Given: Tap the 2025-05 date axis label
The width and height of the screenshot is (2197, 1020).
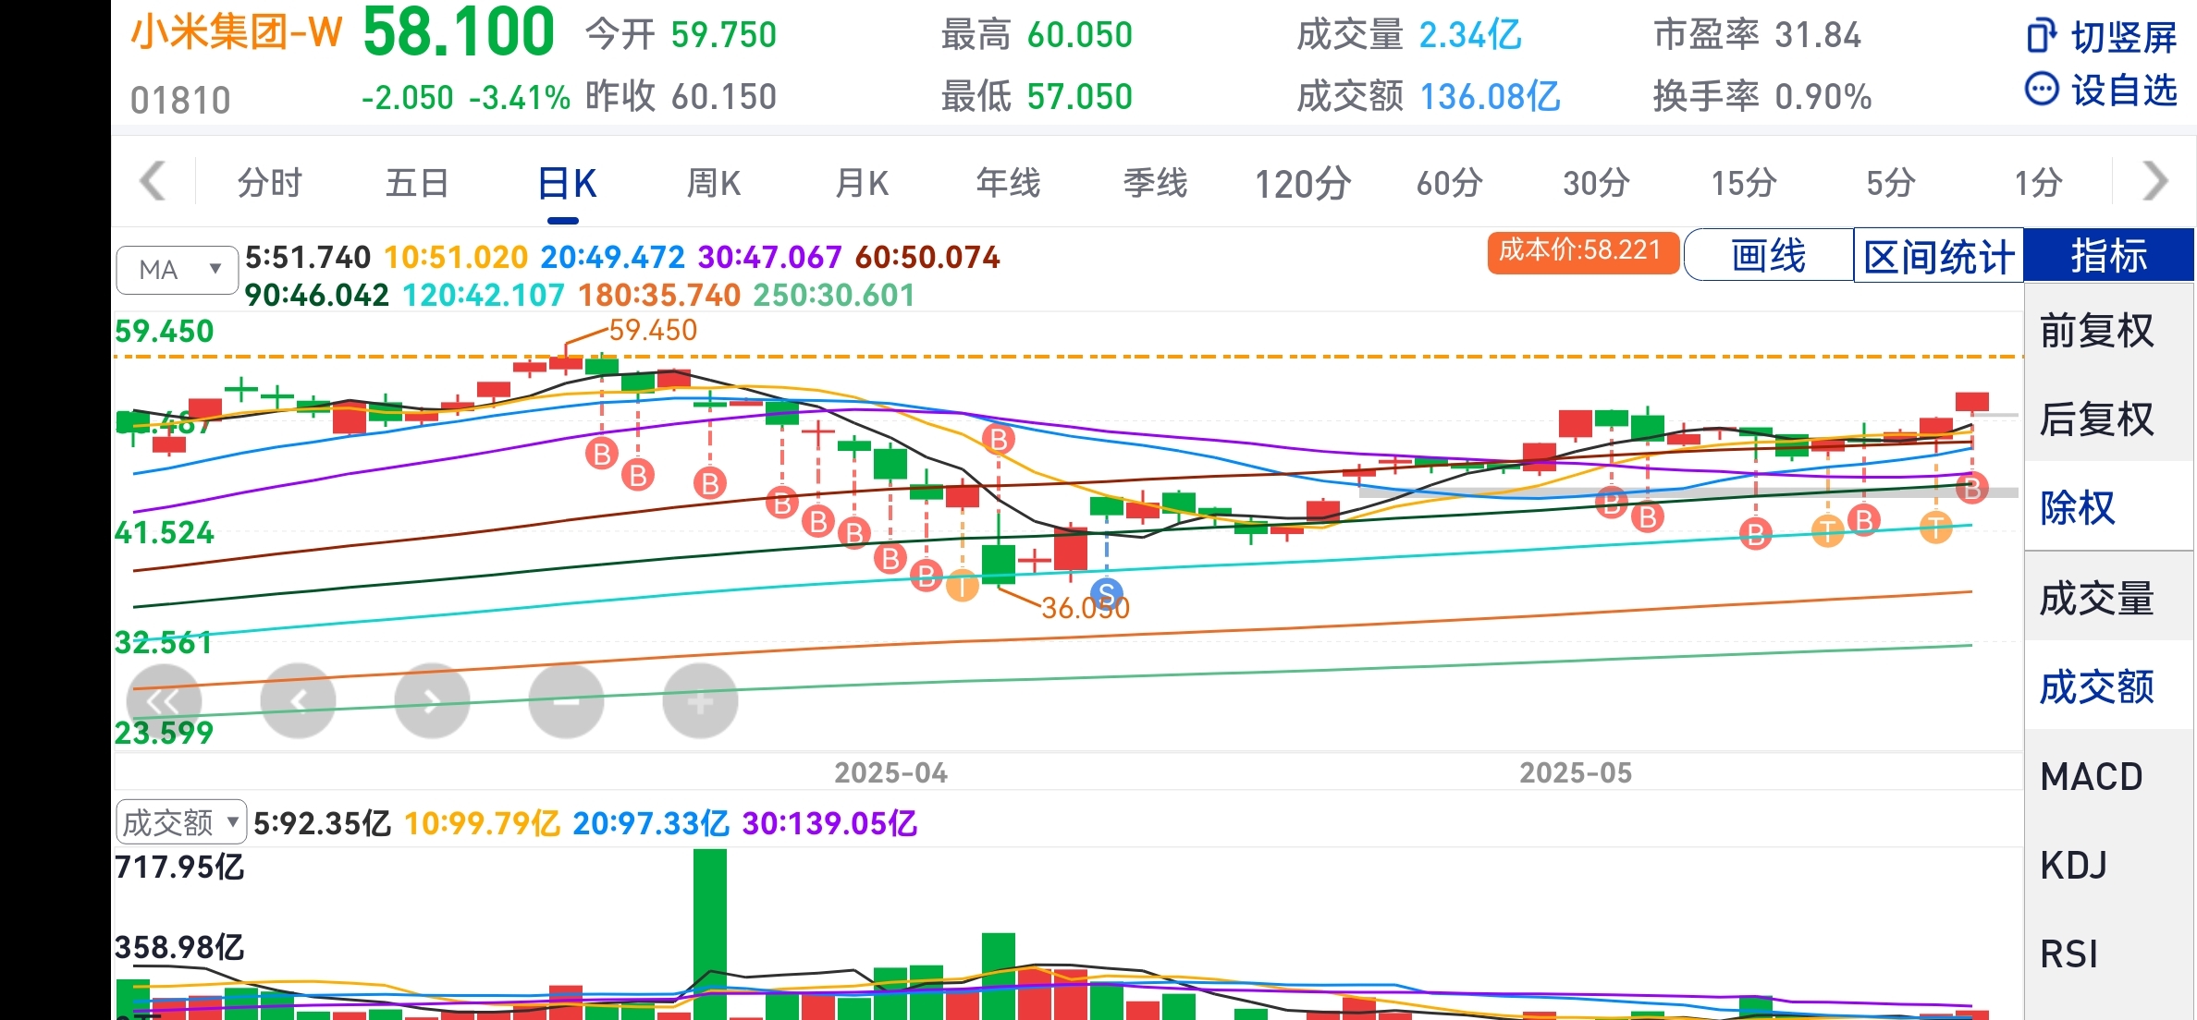Looking at the screenshot, I should (1577, 772).
